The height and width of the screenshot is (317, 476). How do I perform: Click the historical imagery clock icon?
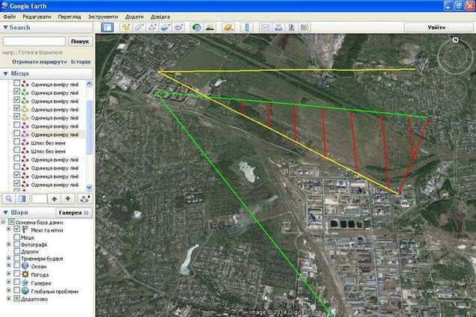pos(196,28)
